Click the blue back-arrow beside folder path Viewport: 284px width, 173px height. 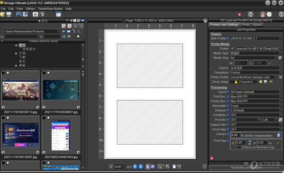63,31
